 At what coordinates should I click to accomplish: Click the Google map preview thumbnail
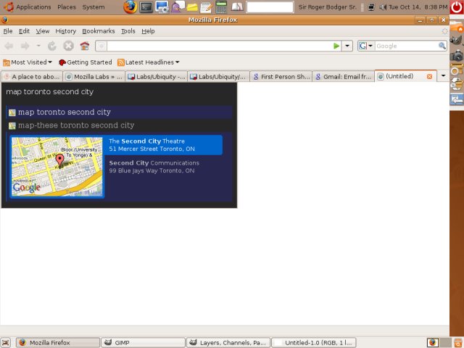pos(57,166)
